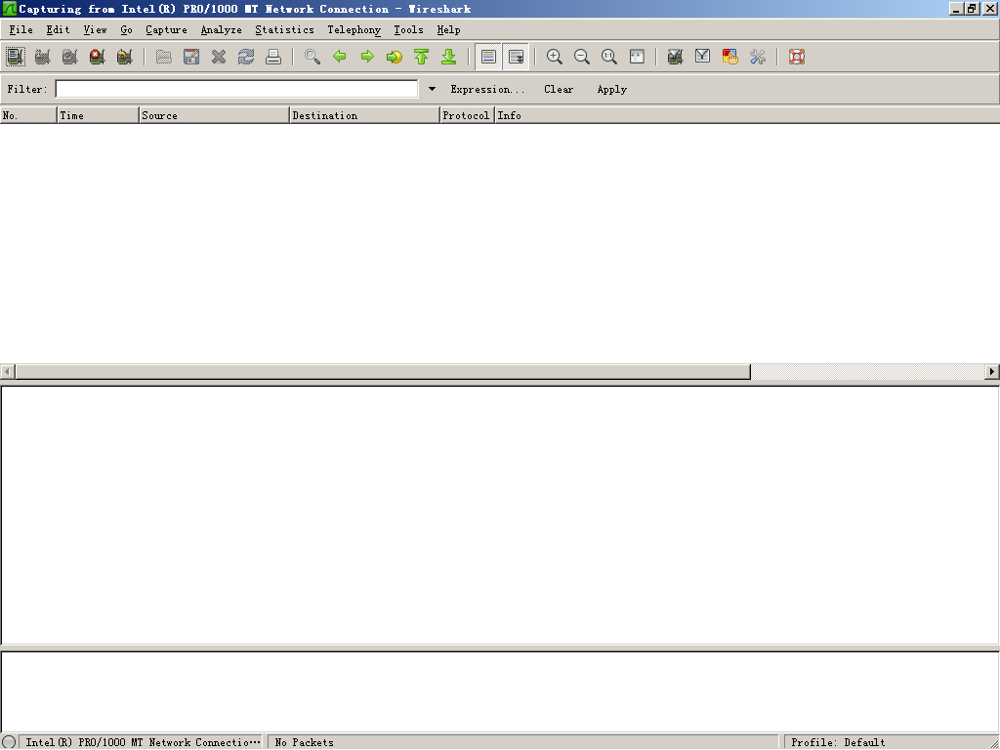1000x750 pixels.
Task: Click the horizontal scrollbar thumb
Action: [x=383, y=372]
